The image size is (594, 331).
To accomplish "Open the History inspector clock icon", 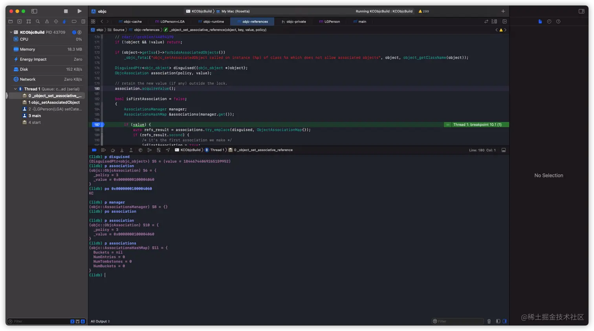I will pyautogui.click(x=549, y=22).
